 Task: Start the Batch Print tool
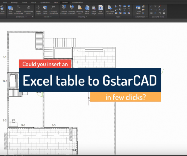[87, 10]
